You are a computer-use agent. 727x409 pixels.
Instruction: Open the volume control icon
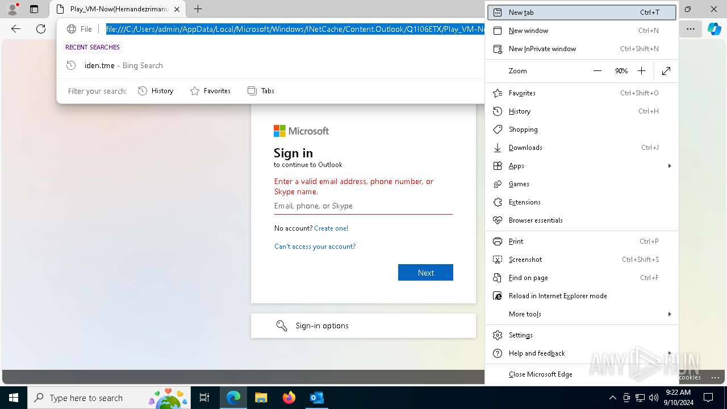[x=653, y=398]
